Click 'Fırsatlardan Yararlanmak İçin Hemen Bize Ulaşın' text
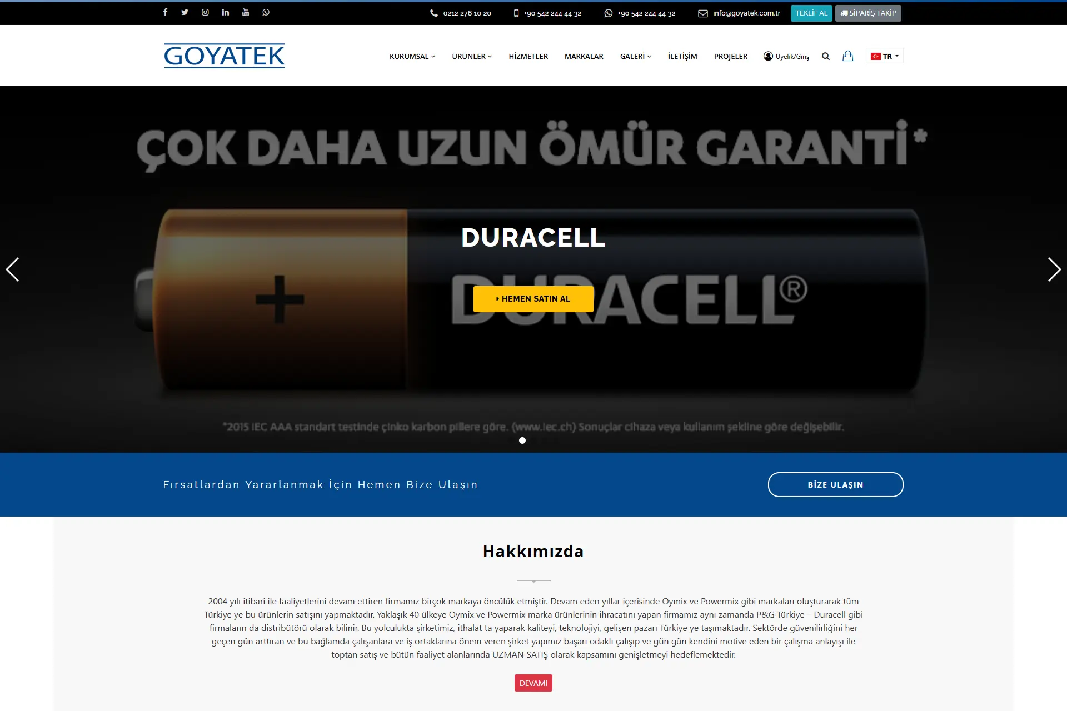The image size is (1067, 711). coord(321,485)
